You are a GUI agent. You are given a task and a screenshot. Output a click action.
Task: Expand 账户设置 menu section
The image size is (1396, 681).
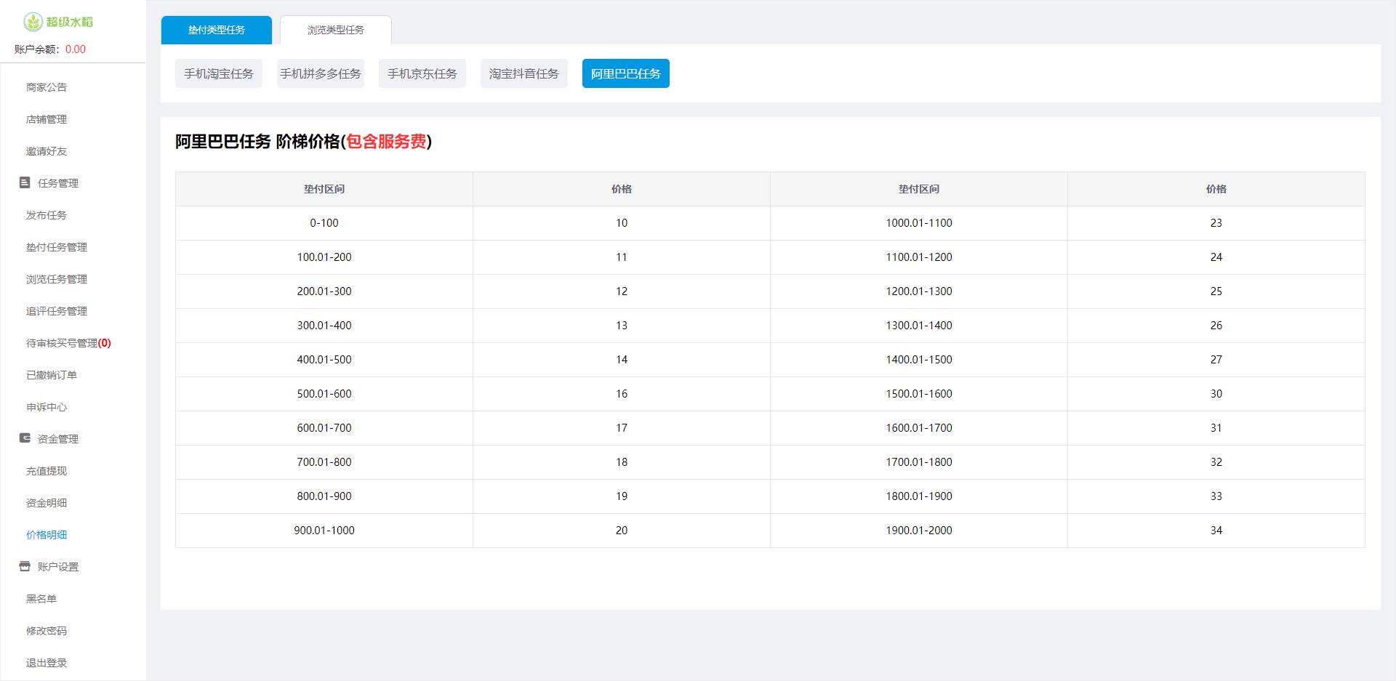click(x=58, y=567)
